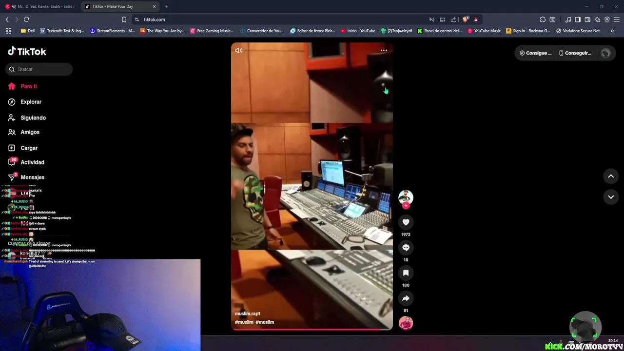Seek using the red video progress bar
Viewport: 624px width, 351px height.
point(312,330)
